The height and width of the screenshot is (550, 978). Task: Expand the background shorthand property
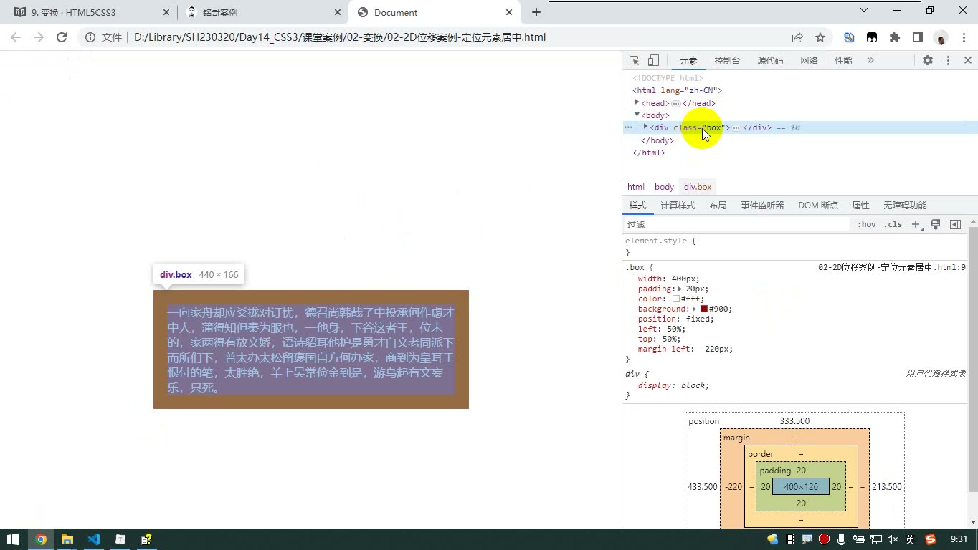click(x=695, y=309)
